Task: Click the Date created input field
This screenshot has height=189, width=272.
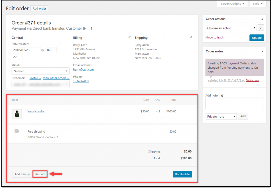Action: coord(26,50)
